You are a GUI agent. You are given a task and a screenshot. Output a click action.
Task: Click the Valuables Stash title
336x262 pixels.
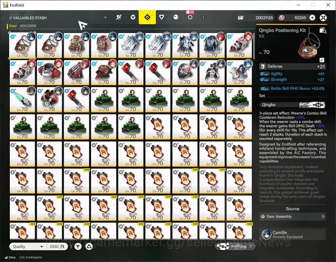click(28, 18)
